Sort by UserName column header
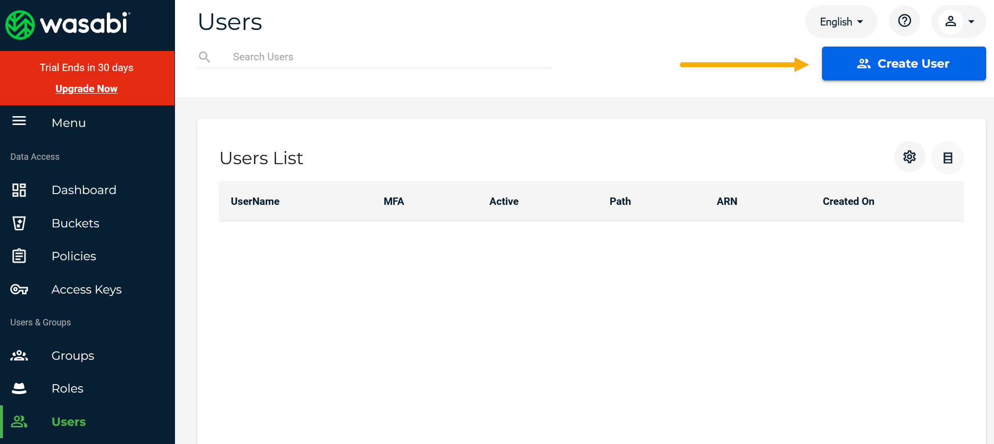The width and height of the screenshot is (994, 444). click(255, 201)
